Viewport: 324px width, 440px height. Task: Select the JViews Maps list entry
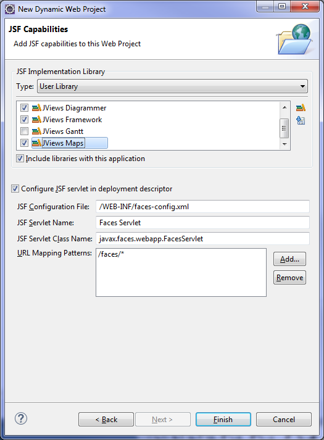click(x=70, y=143)
